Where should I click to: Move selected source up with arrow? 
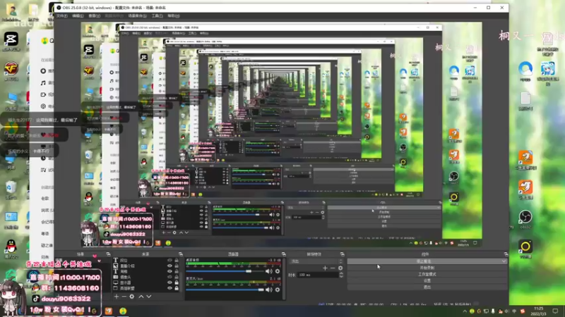click(x=141, y=297)
